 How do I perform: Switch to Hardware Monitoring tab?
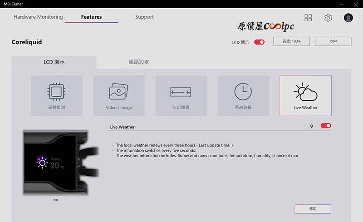[x=38, y=17]
